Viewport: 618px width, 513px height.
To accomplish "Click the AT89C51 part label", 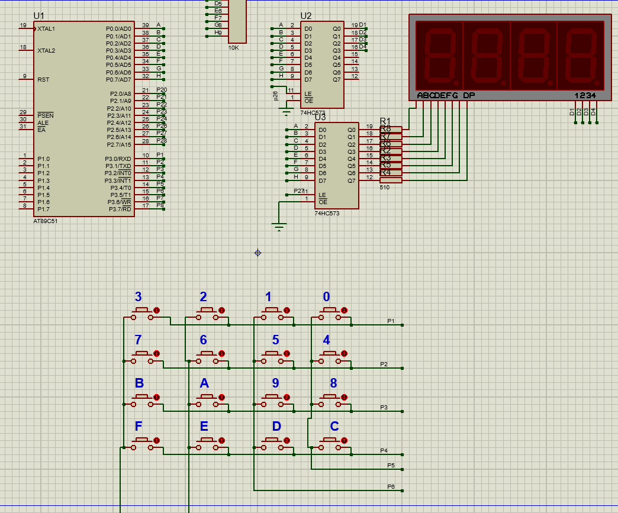I will 46,221.
